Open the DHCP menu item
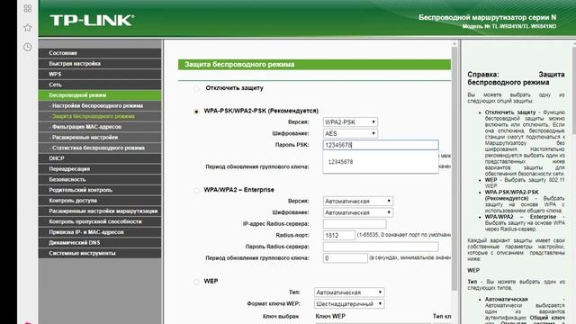576x324 pixels. (100, 158)
